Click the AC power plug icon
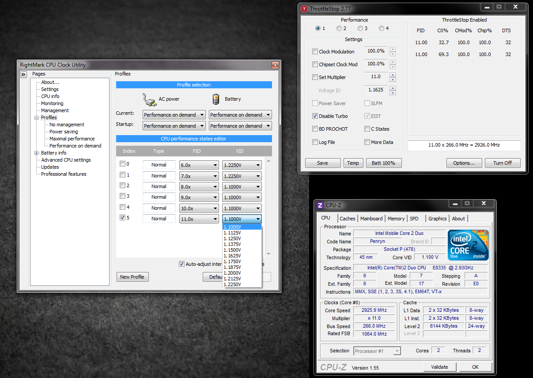 (150, 99)
